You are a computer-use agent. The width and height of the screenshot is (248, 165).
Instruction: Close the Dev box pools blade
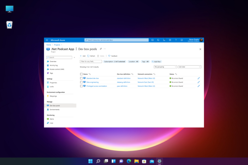click(x=200, y=49)
